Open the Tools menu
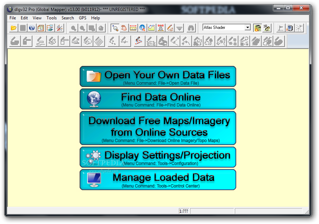Image resolution: width=319 pixels, height=224 pixels. pos(51,18)
